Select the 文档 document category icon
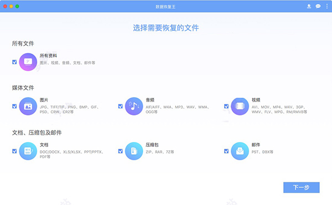This screenshot has height=205, width=332. point(28,151)
